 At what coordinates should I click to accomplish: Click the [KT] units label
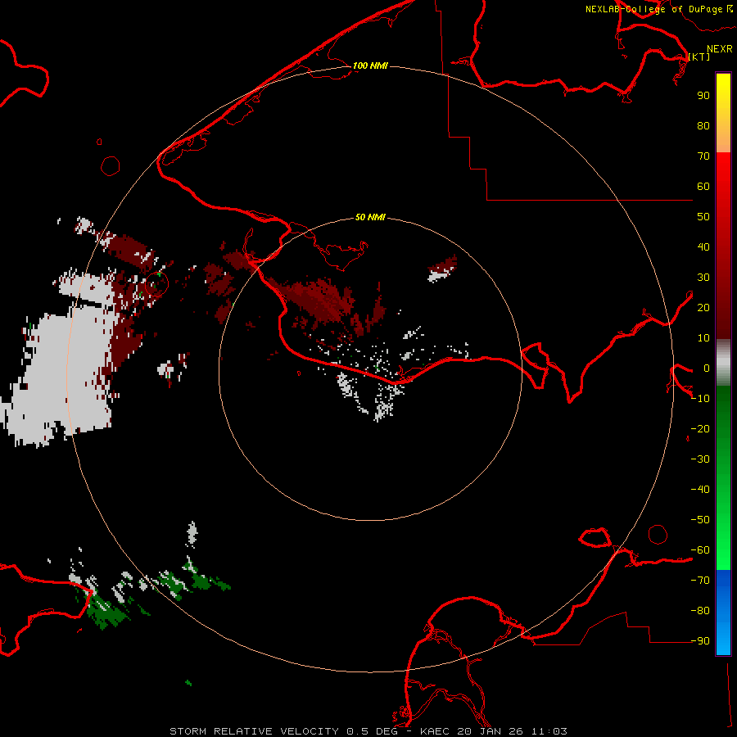(699, 57)
